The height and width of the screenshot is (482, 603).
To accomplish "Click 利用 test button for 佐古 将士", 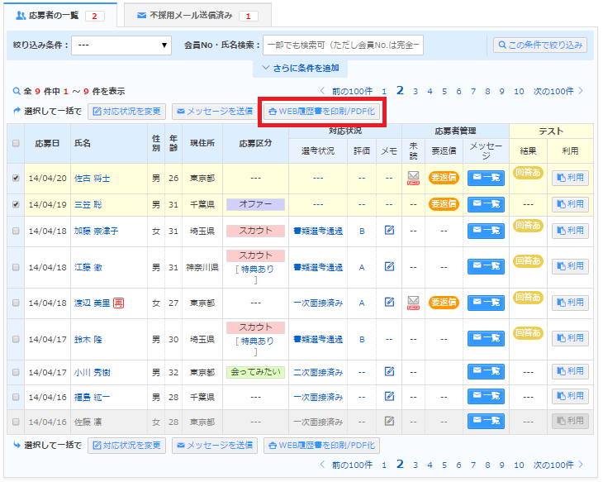I will coord(570,178).
